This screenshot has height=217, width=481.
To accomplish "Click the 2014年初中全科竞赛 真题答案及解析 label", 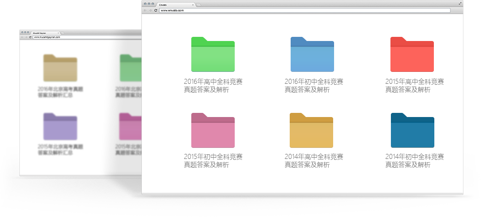I will click(x=414, y=161).
